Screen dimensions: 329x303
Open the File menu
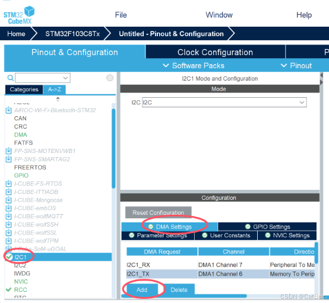pos(121,15)
